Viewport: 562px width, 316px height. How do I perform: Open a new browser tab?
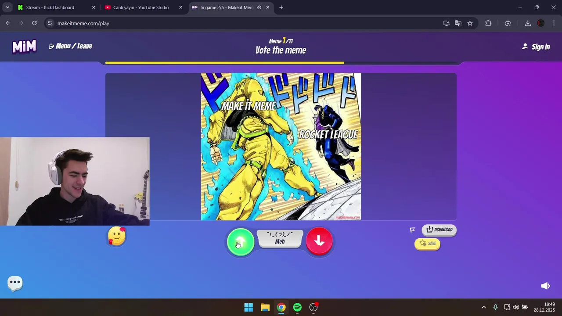tap(281, 7)
